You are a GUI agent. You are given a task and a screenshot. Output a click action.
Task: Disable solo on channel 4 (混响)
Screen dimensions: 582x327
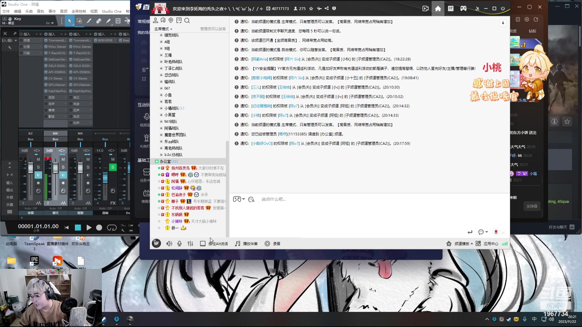tap(113, 167)
